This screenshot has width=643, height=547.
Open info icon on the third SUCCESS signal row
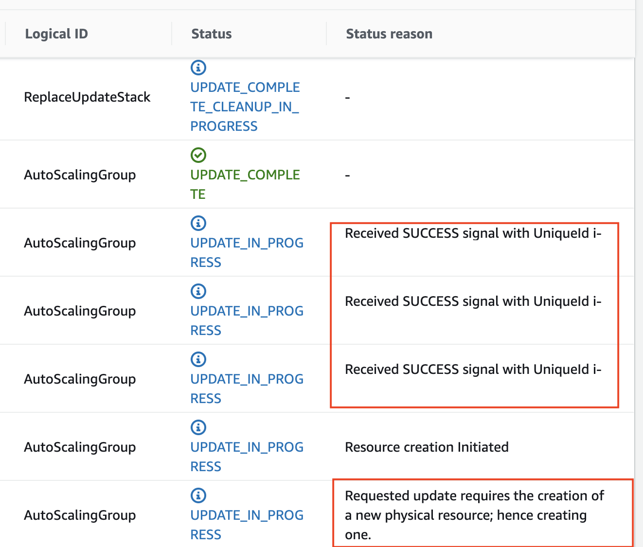(198, 359)
